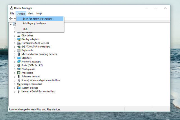Select Sound, video and game controllers
This screenshot has height=120, width=180.
40,80
